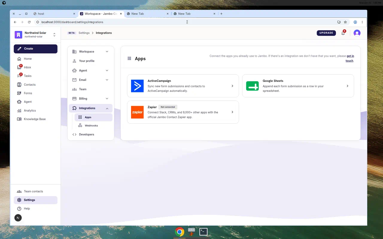The width and height of the screenshot is (383, 239).
Task: Go back in browser history
Action: point(15,22)
